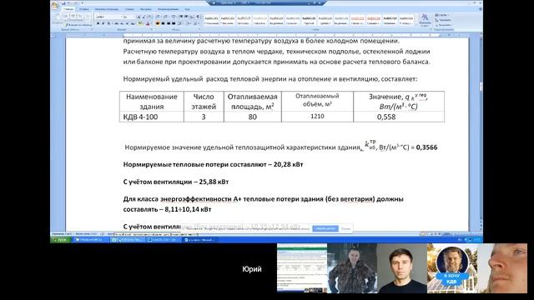
Task: Open the Shading paint-bucket dropdown
Action: [x=189, y=23]
